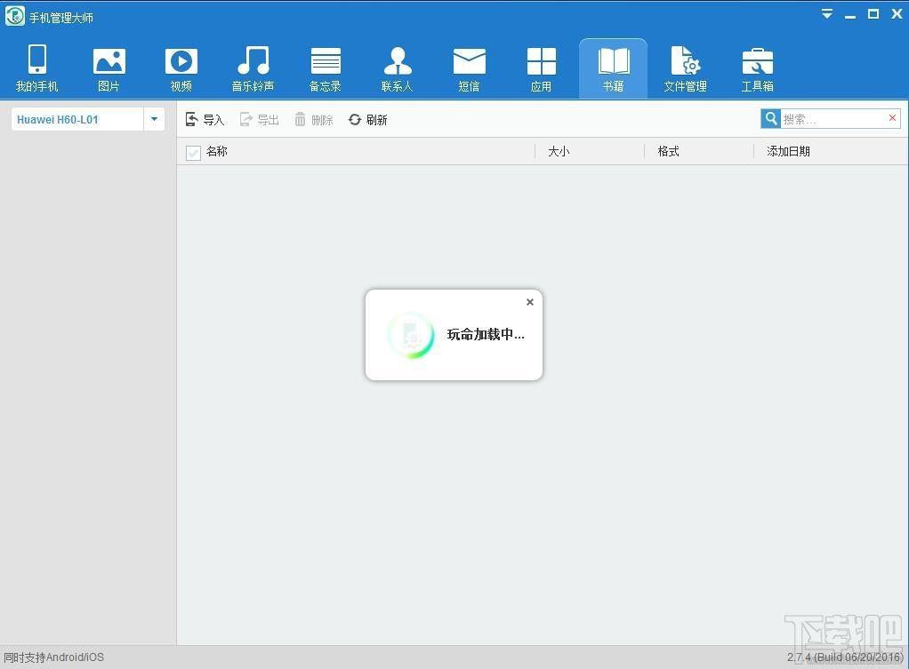Sort by the 添加日期 date added column
Screen dimensions: 909x669
pyautogui.click(x=788, y=151)
